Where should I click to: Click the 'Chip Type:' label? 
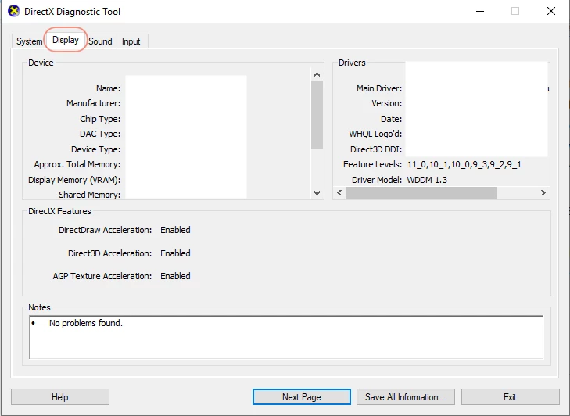[x=100, y=119]
